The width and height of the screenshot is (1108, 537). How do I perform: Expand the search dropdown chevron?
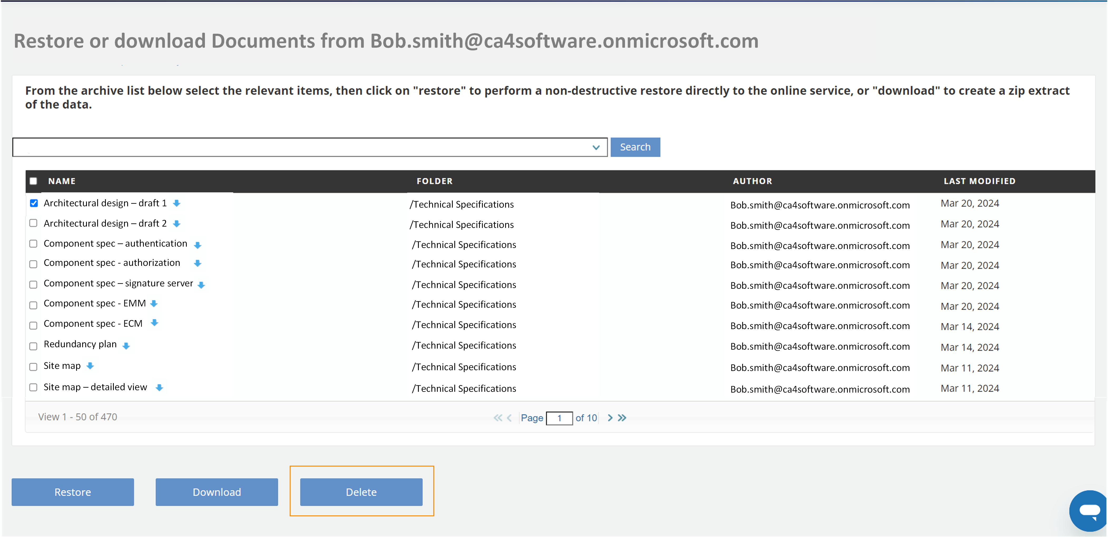tap(596, 148)
